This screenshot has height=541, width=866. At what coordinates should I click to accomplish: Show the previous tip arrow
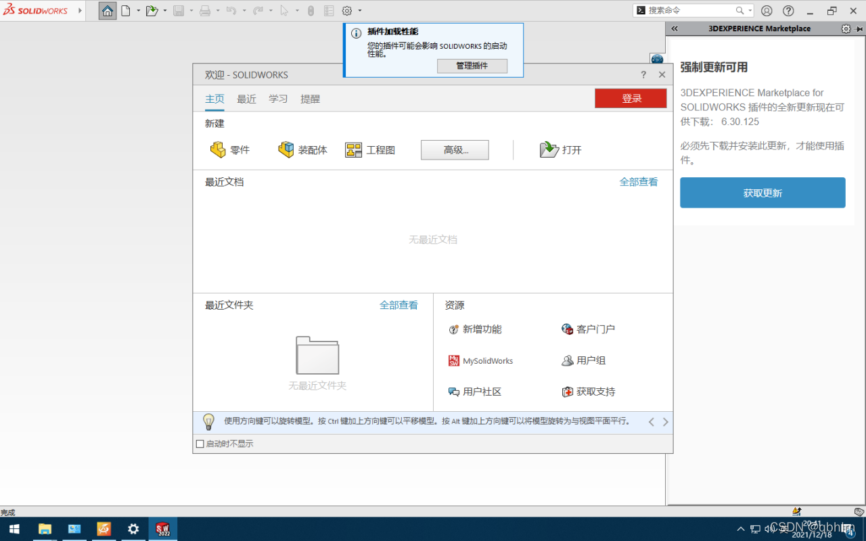[x=651, y=422]
